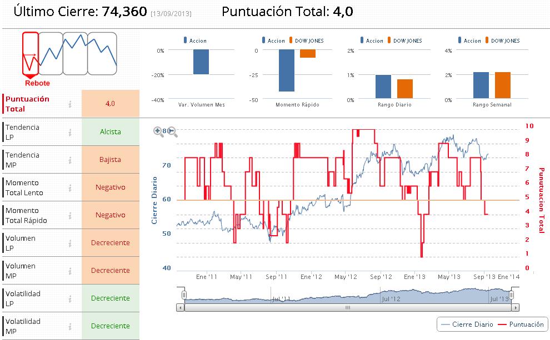The height and width of the screenshot is (340, 550).
Task: Click the blue Accion bar in Rango Semanal
Action: tap(481, 85)
